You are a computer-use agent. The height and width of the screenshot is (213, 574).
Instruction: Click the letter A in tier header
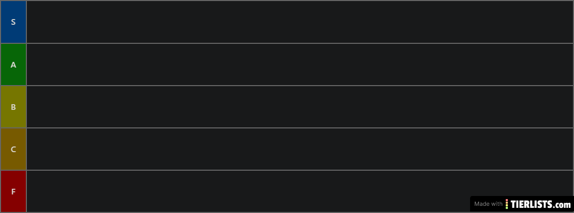(x=13, y=64)
